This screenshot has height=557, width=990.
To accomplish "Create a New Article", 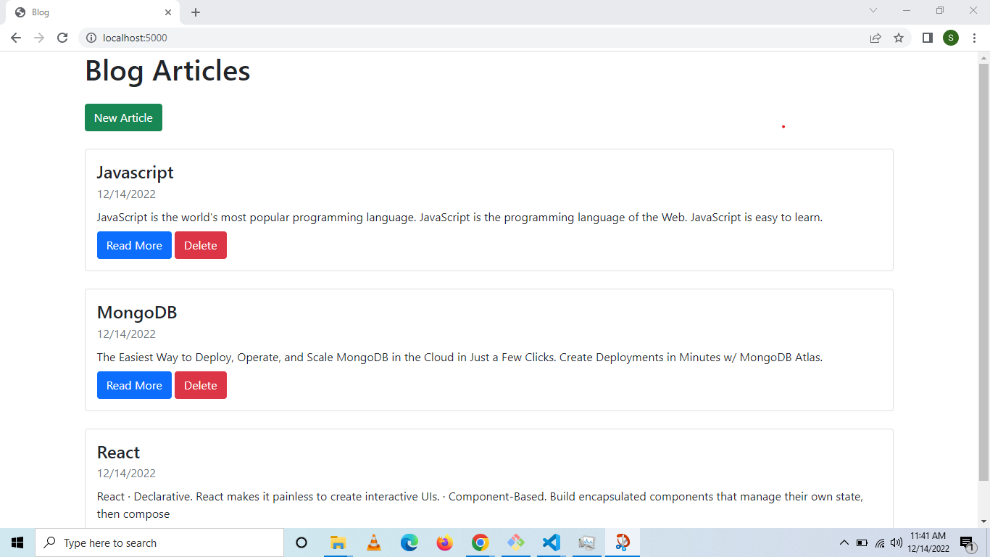I will [123, 117].
